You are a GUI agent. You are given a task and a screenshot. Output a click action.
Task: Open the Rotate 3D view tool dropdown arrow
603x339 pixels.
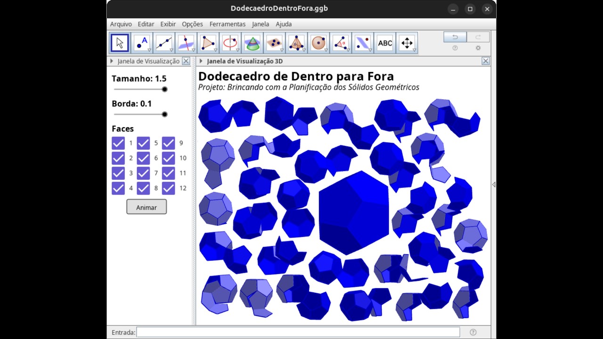(415, 50)
